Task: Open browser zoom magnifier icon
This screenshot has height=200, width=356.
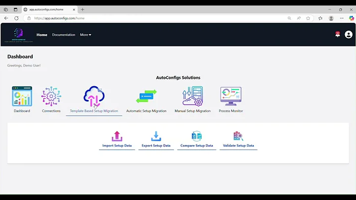Action: click(x=289, y=18)
